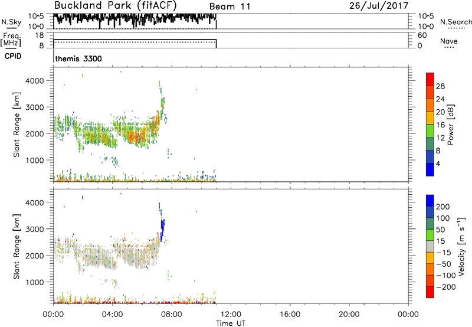Click the "themis 3300" control program text
Image resolution: width=472 pixels, height=327 pixels.
78,58
